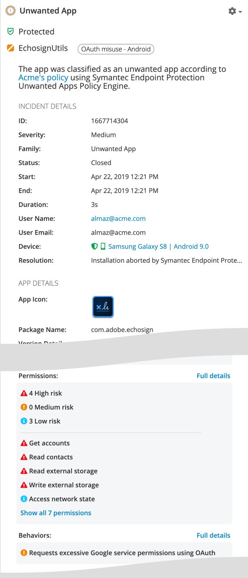Click the Unwanted App clock icon
248x578 pixels.
[11, 11]
